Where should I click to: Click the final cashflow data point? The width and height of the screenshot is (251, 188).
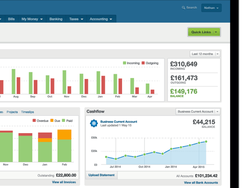click(x=206, y=142)
